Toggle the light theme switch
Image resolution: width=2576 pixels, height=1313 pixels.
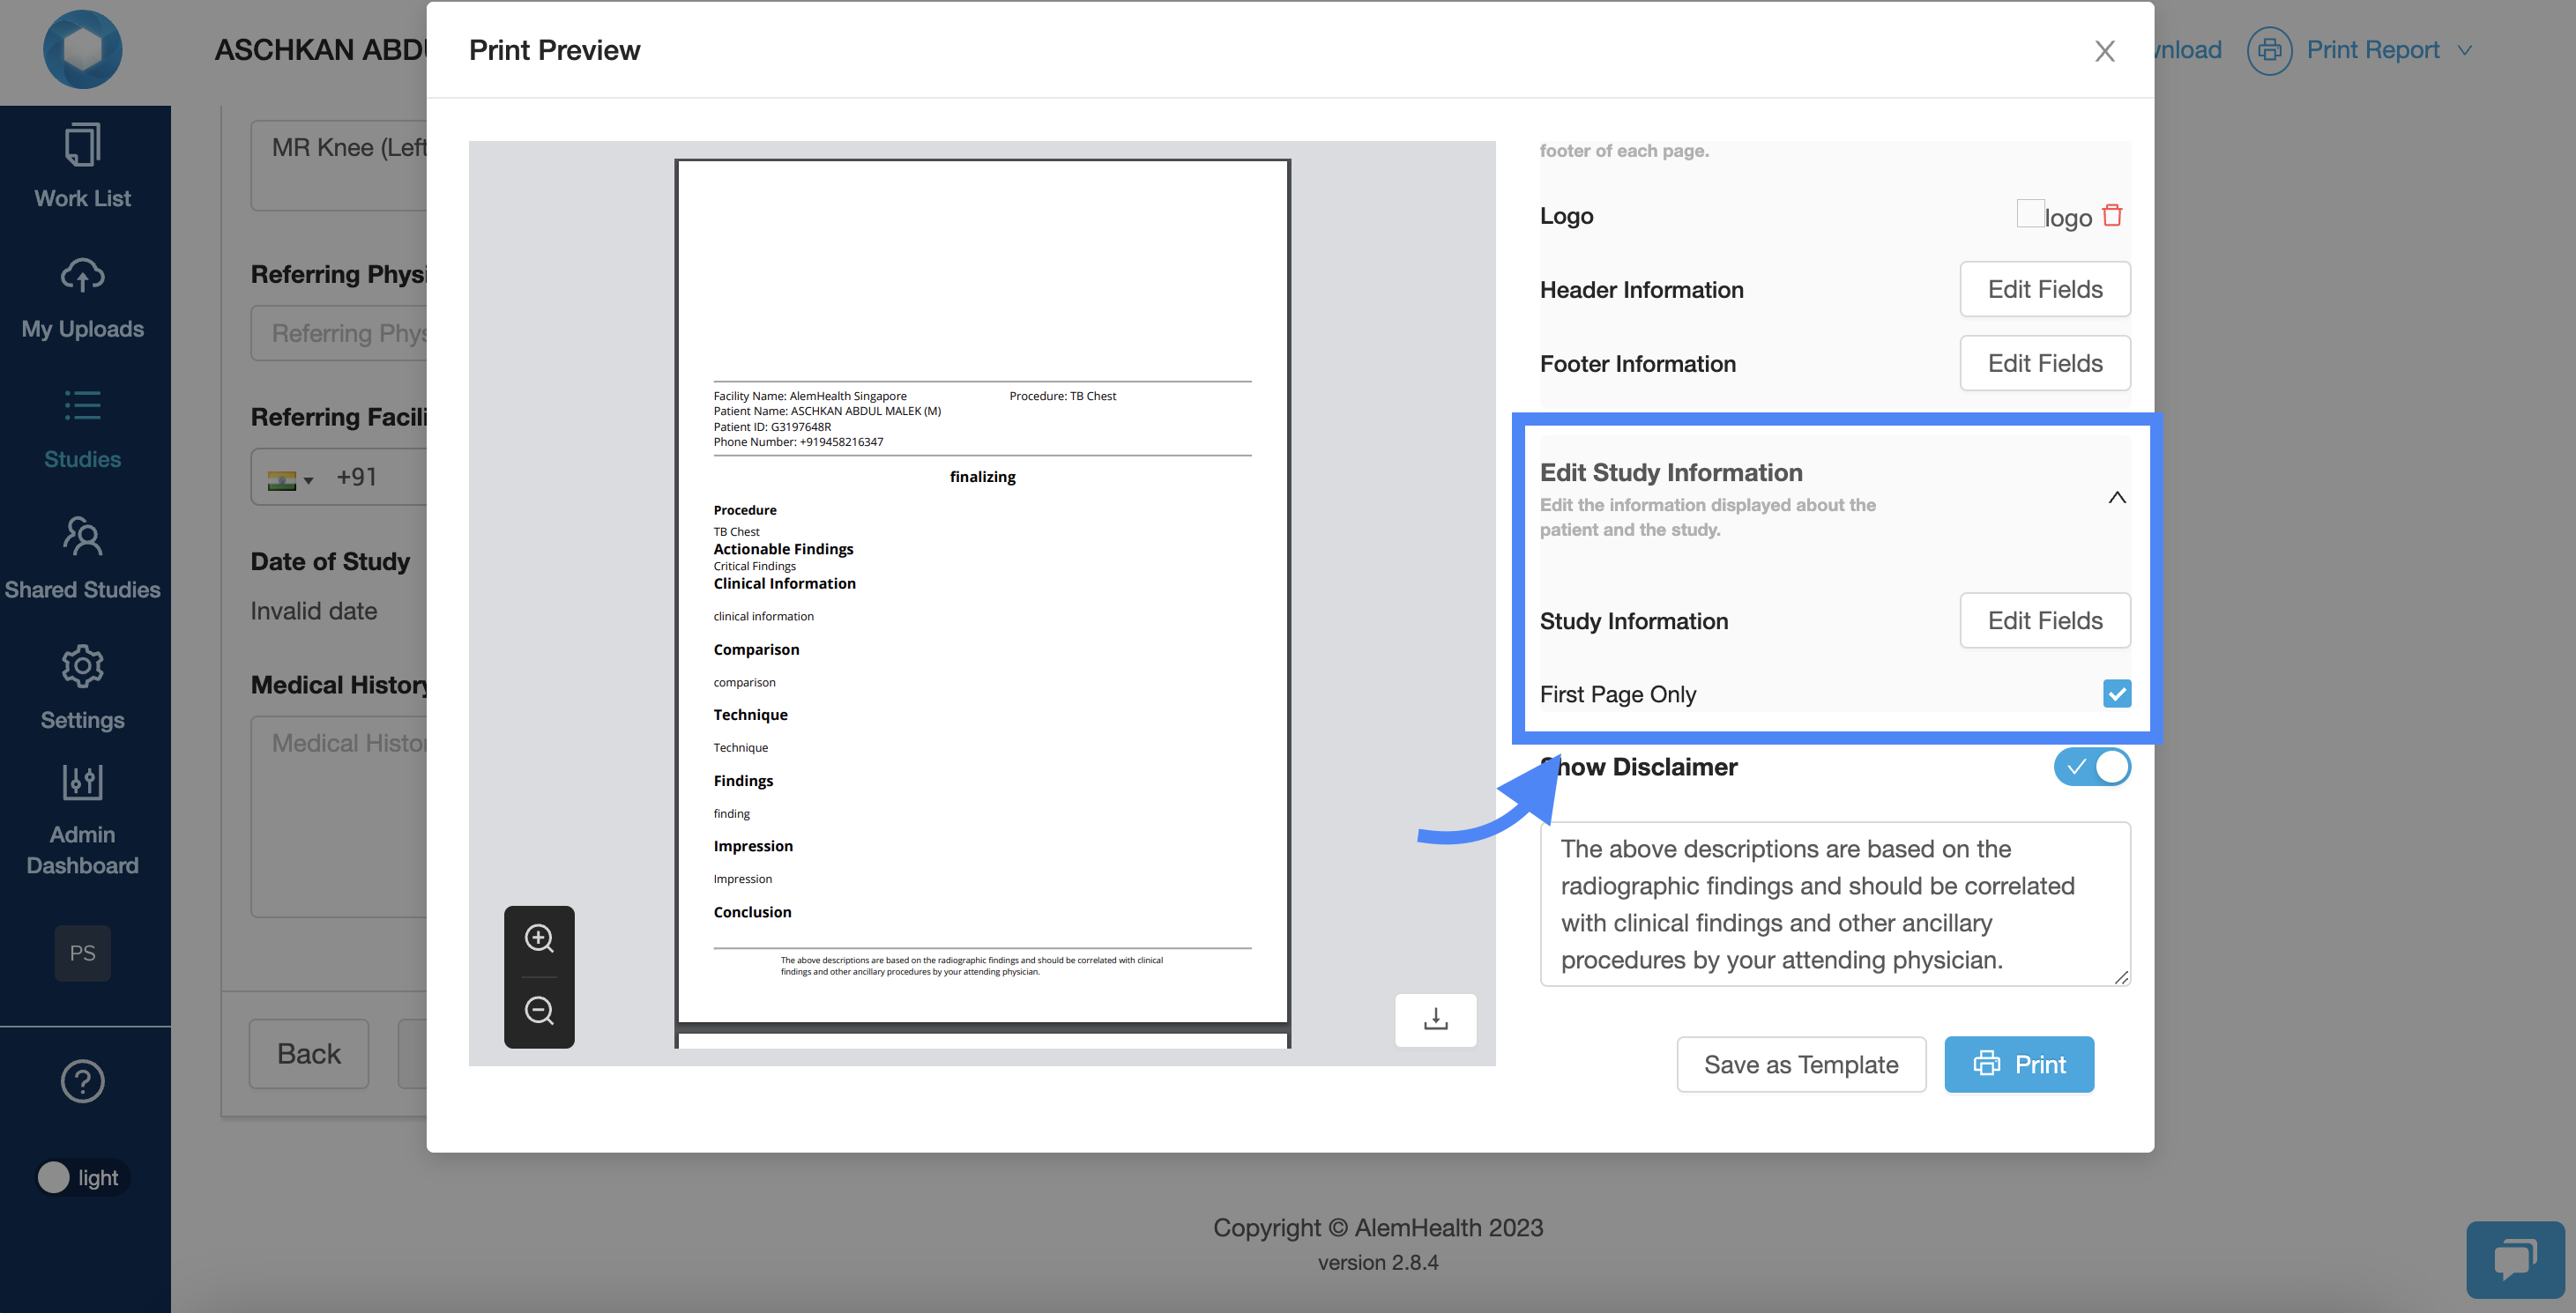coord(83,1177)
